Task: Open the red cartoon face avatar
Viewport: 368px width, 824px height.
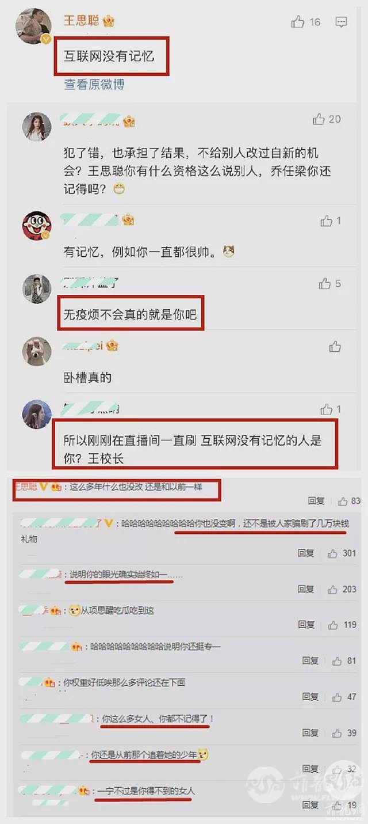Action: [x=37, y=225]
